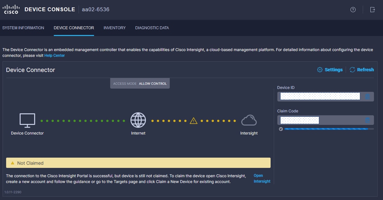
Task: Copy the Device ID with clipboard icon
Action: (x=367, y=97)
